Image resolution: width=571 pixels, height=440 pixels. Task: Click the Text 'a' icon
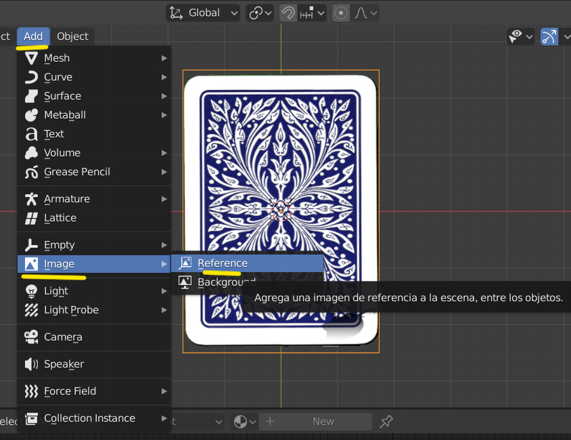click(31, 134)
